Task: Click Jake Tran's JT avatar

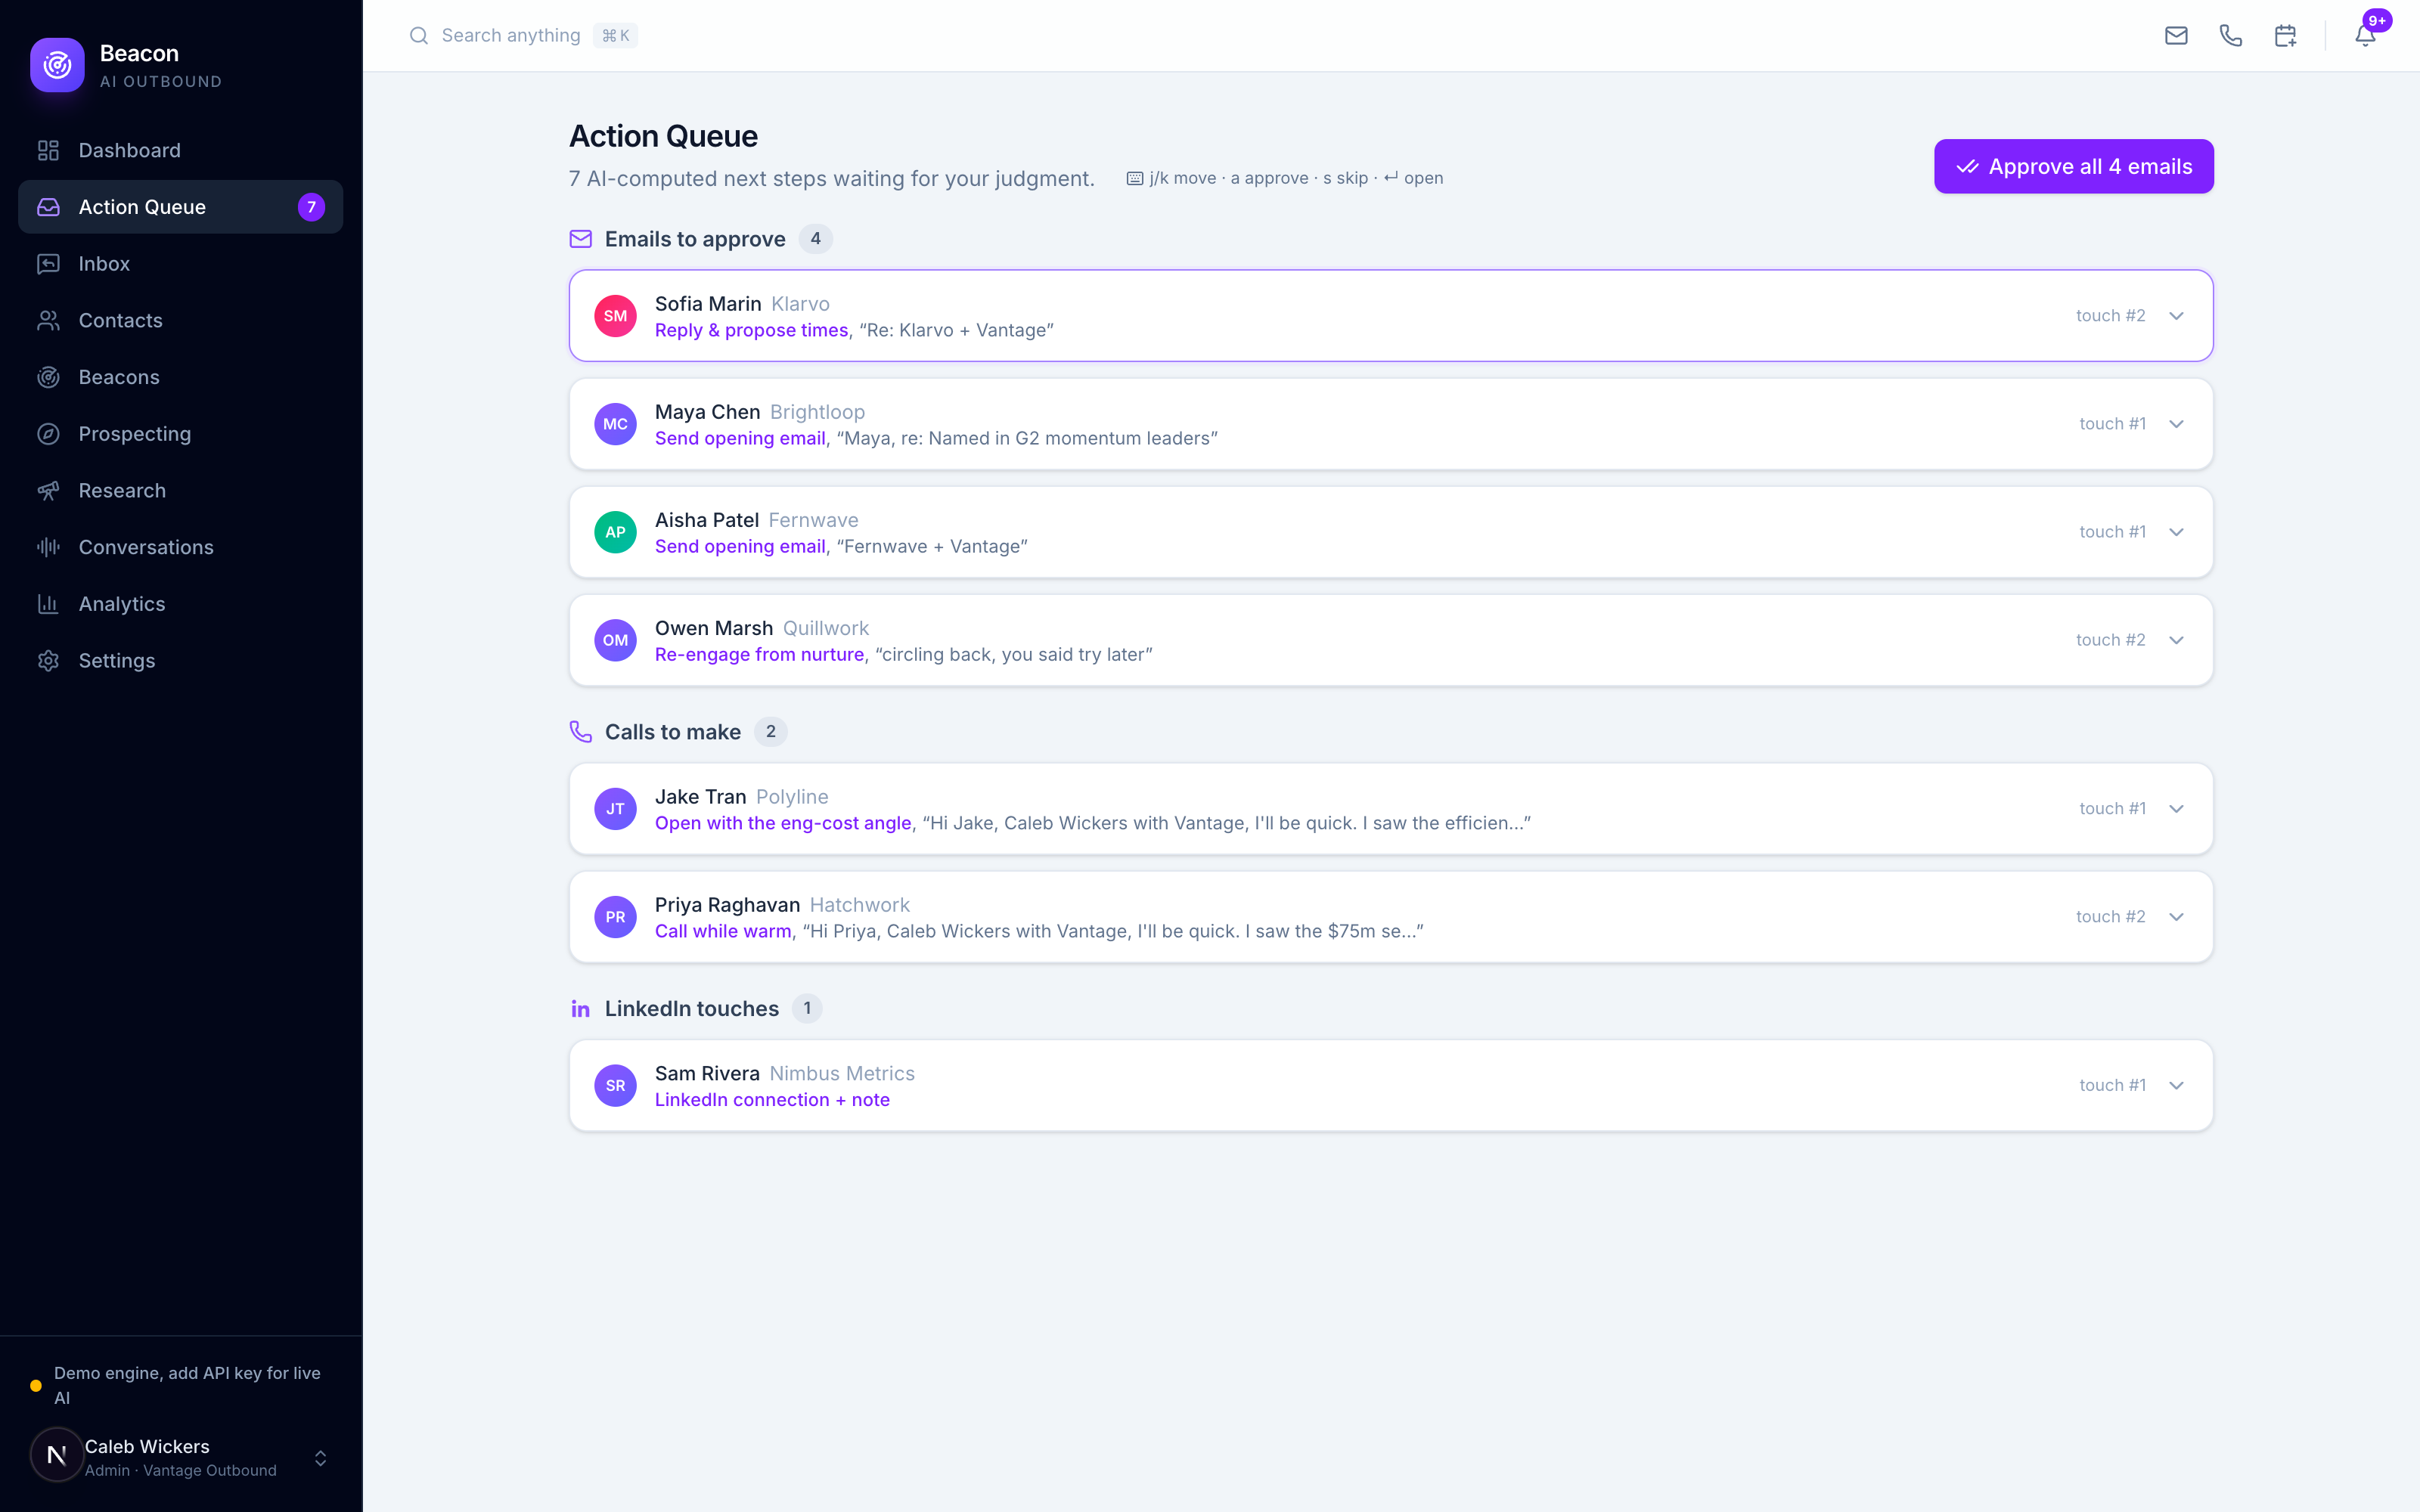Action: coord(615,809)
